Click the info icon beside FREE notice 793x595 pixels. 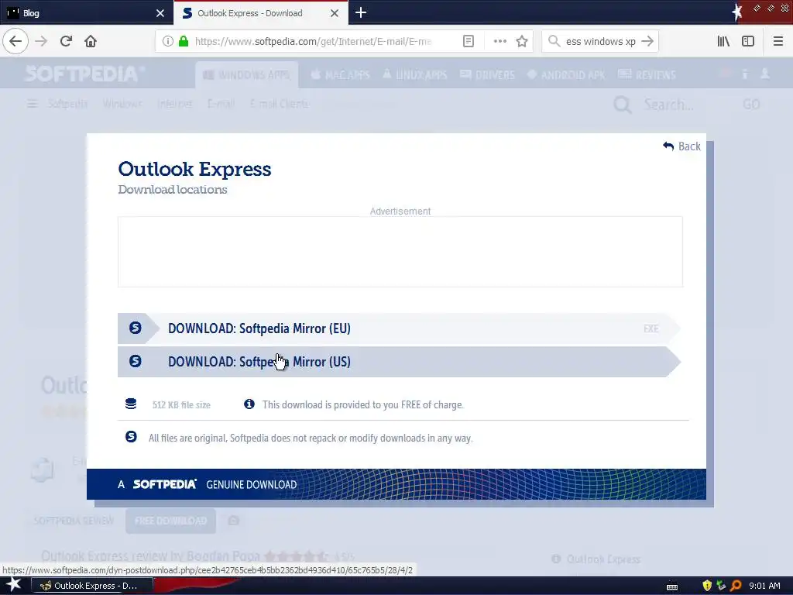249,404
